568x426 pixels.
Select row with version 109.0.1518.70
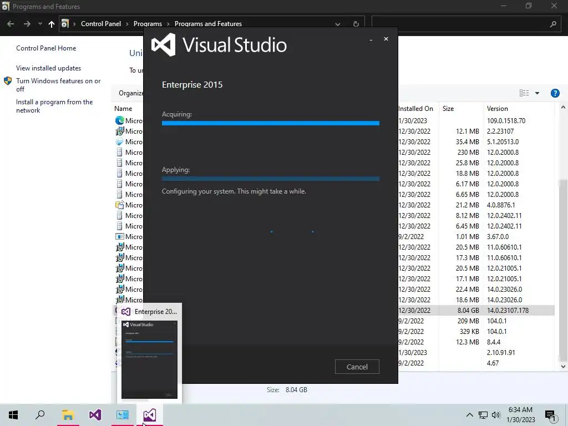pyautogui.click(x=334, y=120)
